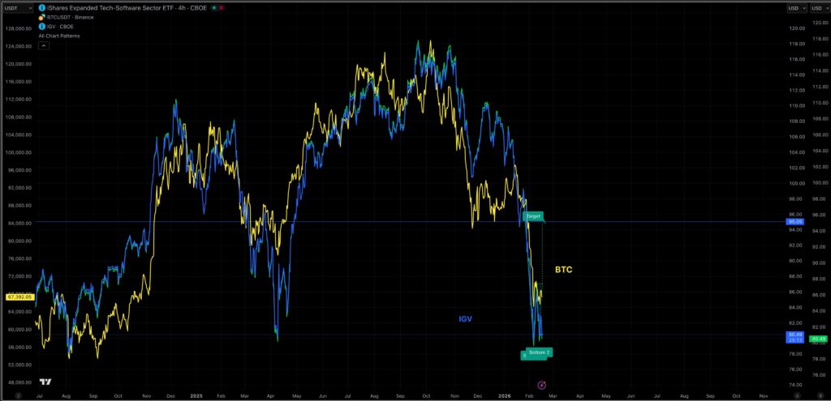Click the green market status dot

click(213, 8)
